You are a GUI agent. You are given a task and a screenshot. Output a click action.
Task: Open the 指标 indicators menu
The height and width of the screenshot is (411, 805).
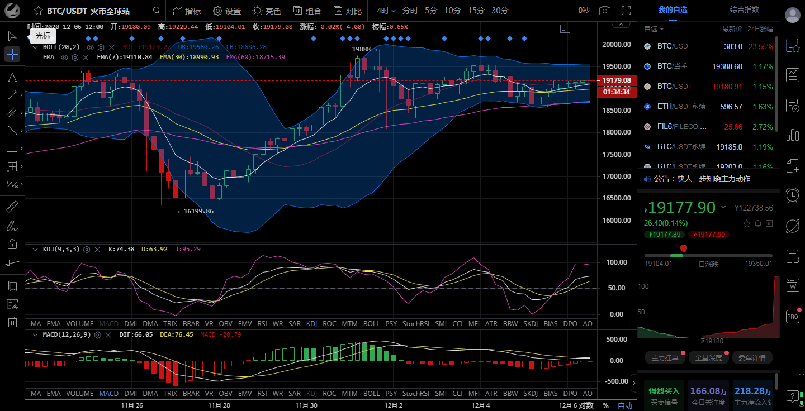[x=187, y=11]
